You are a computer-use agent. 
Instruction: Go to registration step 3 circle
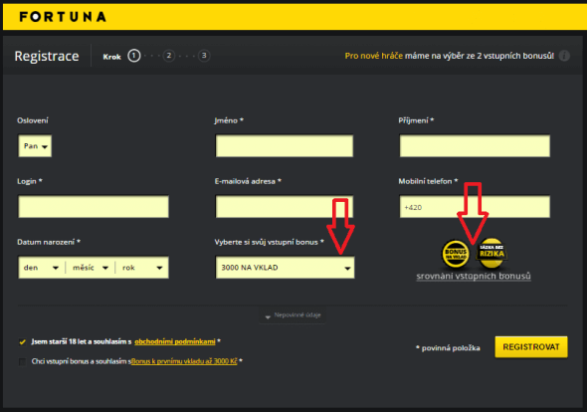point(204,56)
